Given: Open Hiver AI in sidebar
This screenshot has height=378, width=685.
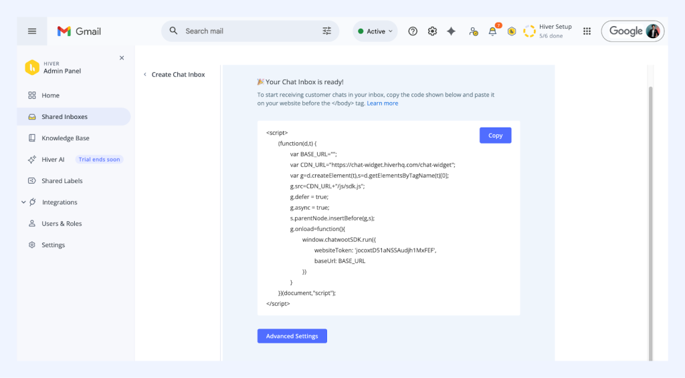Looking at the screenshot, I should (53, 160).
